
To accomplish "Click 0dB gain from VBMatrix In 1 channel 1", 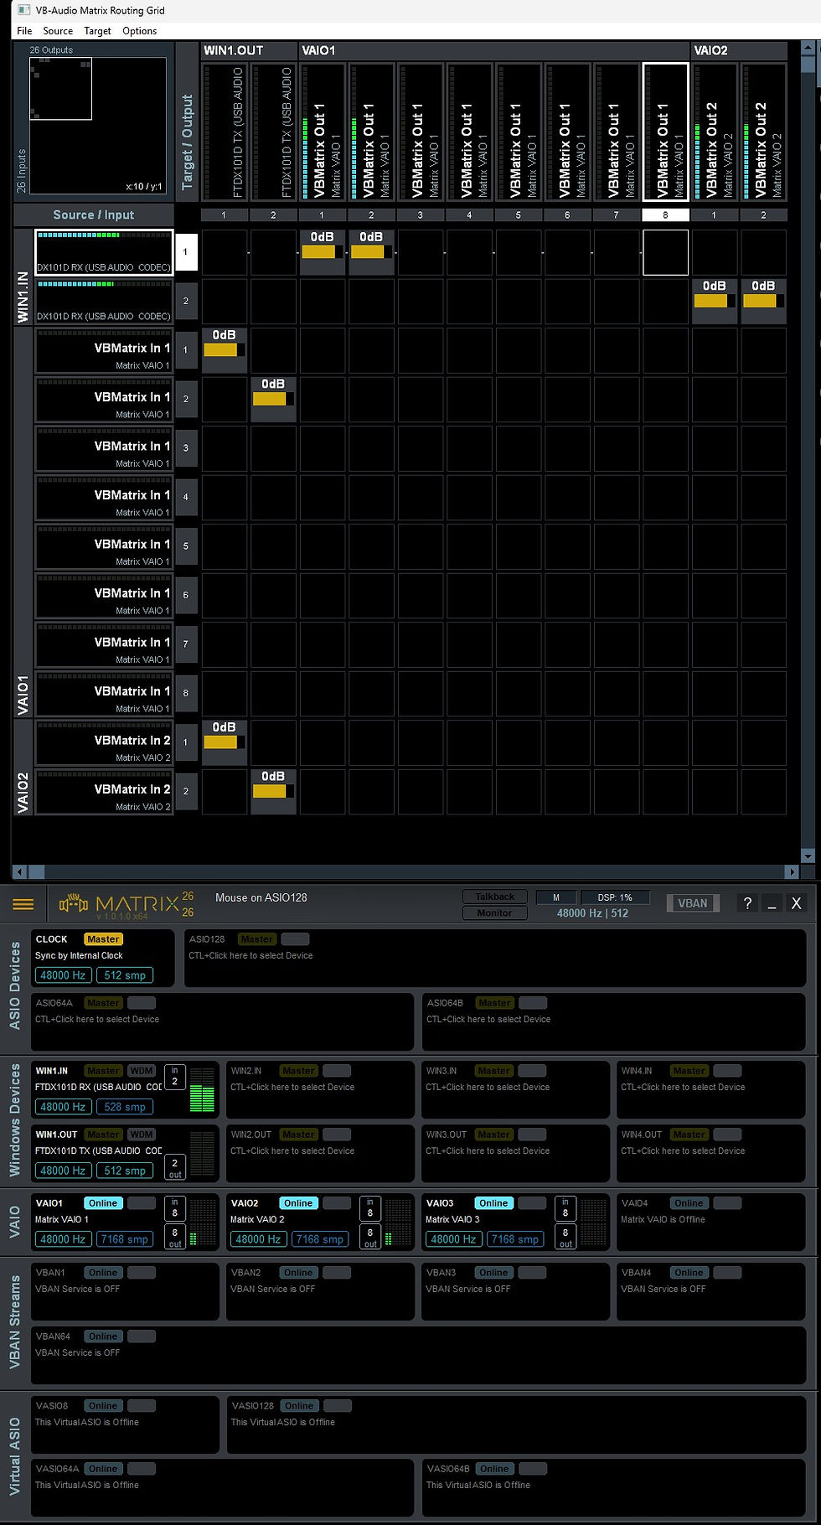I will click(x=224, y=349).
